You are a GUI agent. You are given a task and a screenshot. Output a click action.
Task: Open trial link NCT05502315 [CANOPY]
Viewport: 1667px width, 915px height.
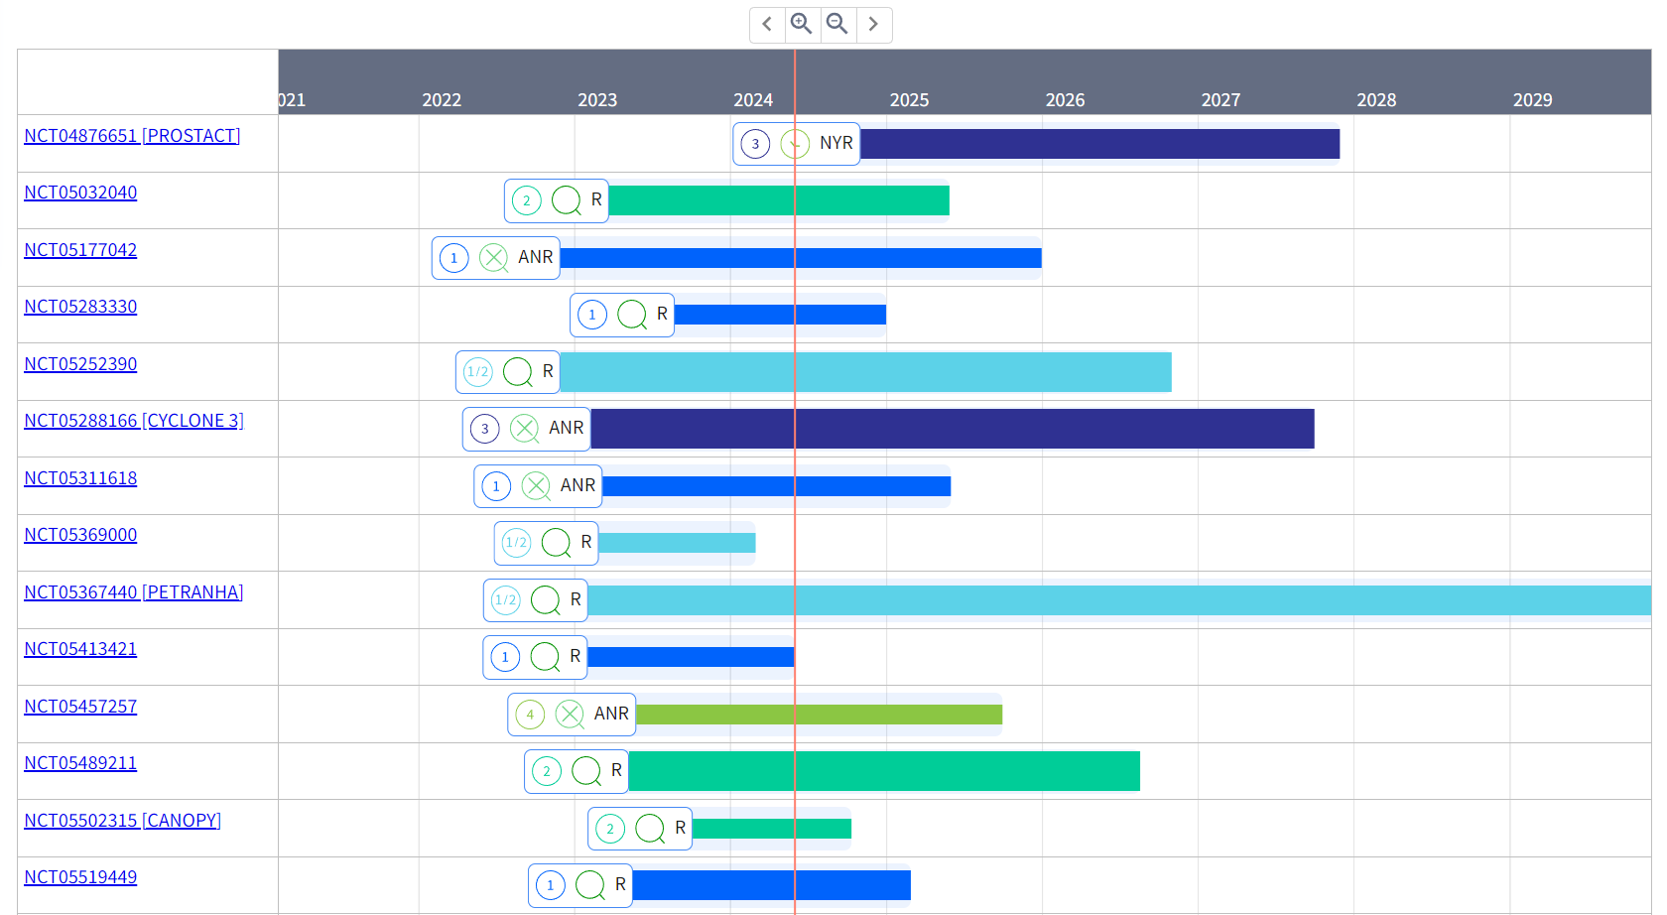pyautogui.click(x=123, y=821)
